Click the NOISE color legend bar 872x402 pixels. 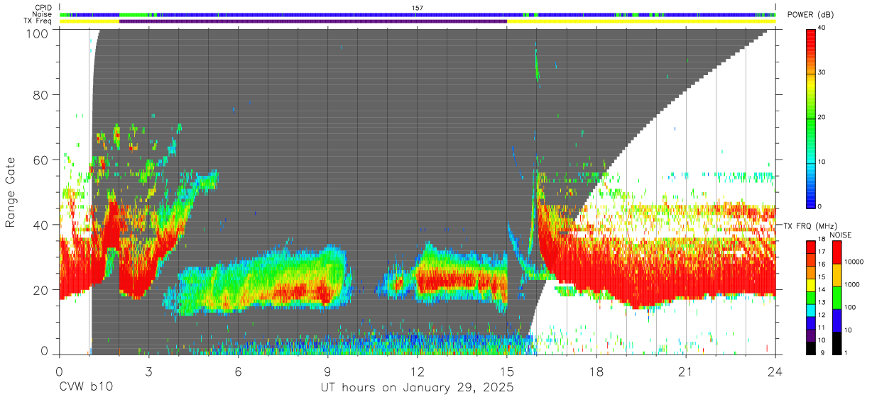click(837, 297)
